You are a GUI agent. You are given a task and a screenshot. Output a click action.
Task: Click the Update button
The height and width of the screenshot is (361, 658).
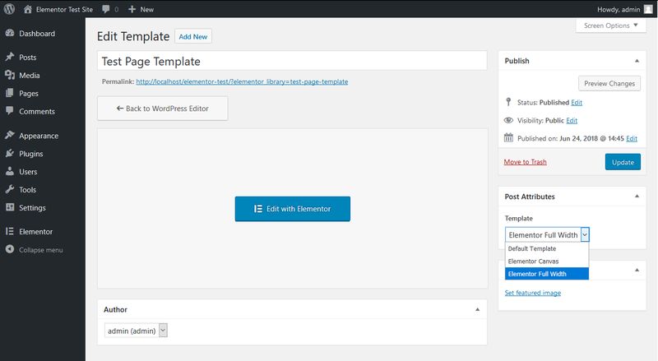(x=623, y=162)
